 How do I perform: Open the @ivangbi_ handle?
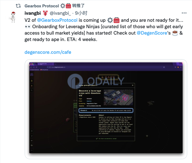[x=60, y=13]
